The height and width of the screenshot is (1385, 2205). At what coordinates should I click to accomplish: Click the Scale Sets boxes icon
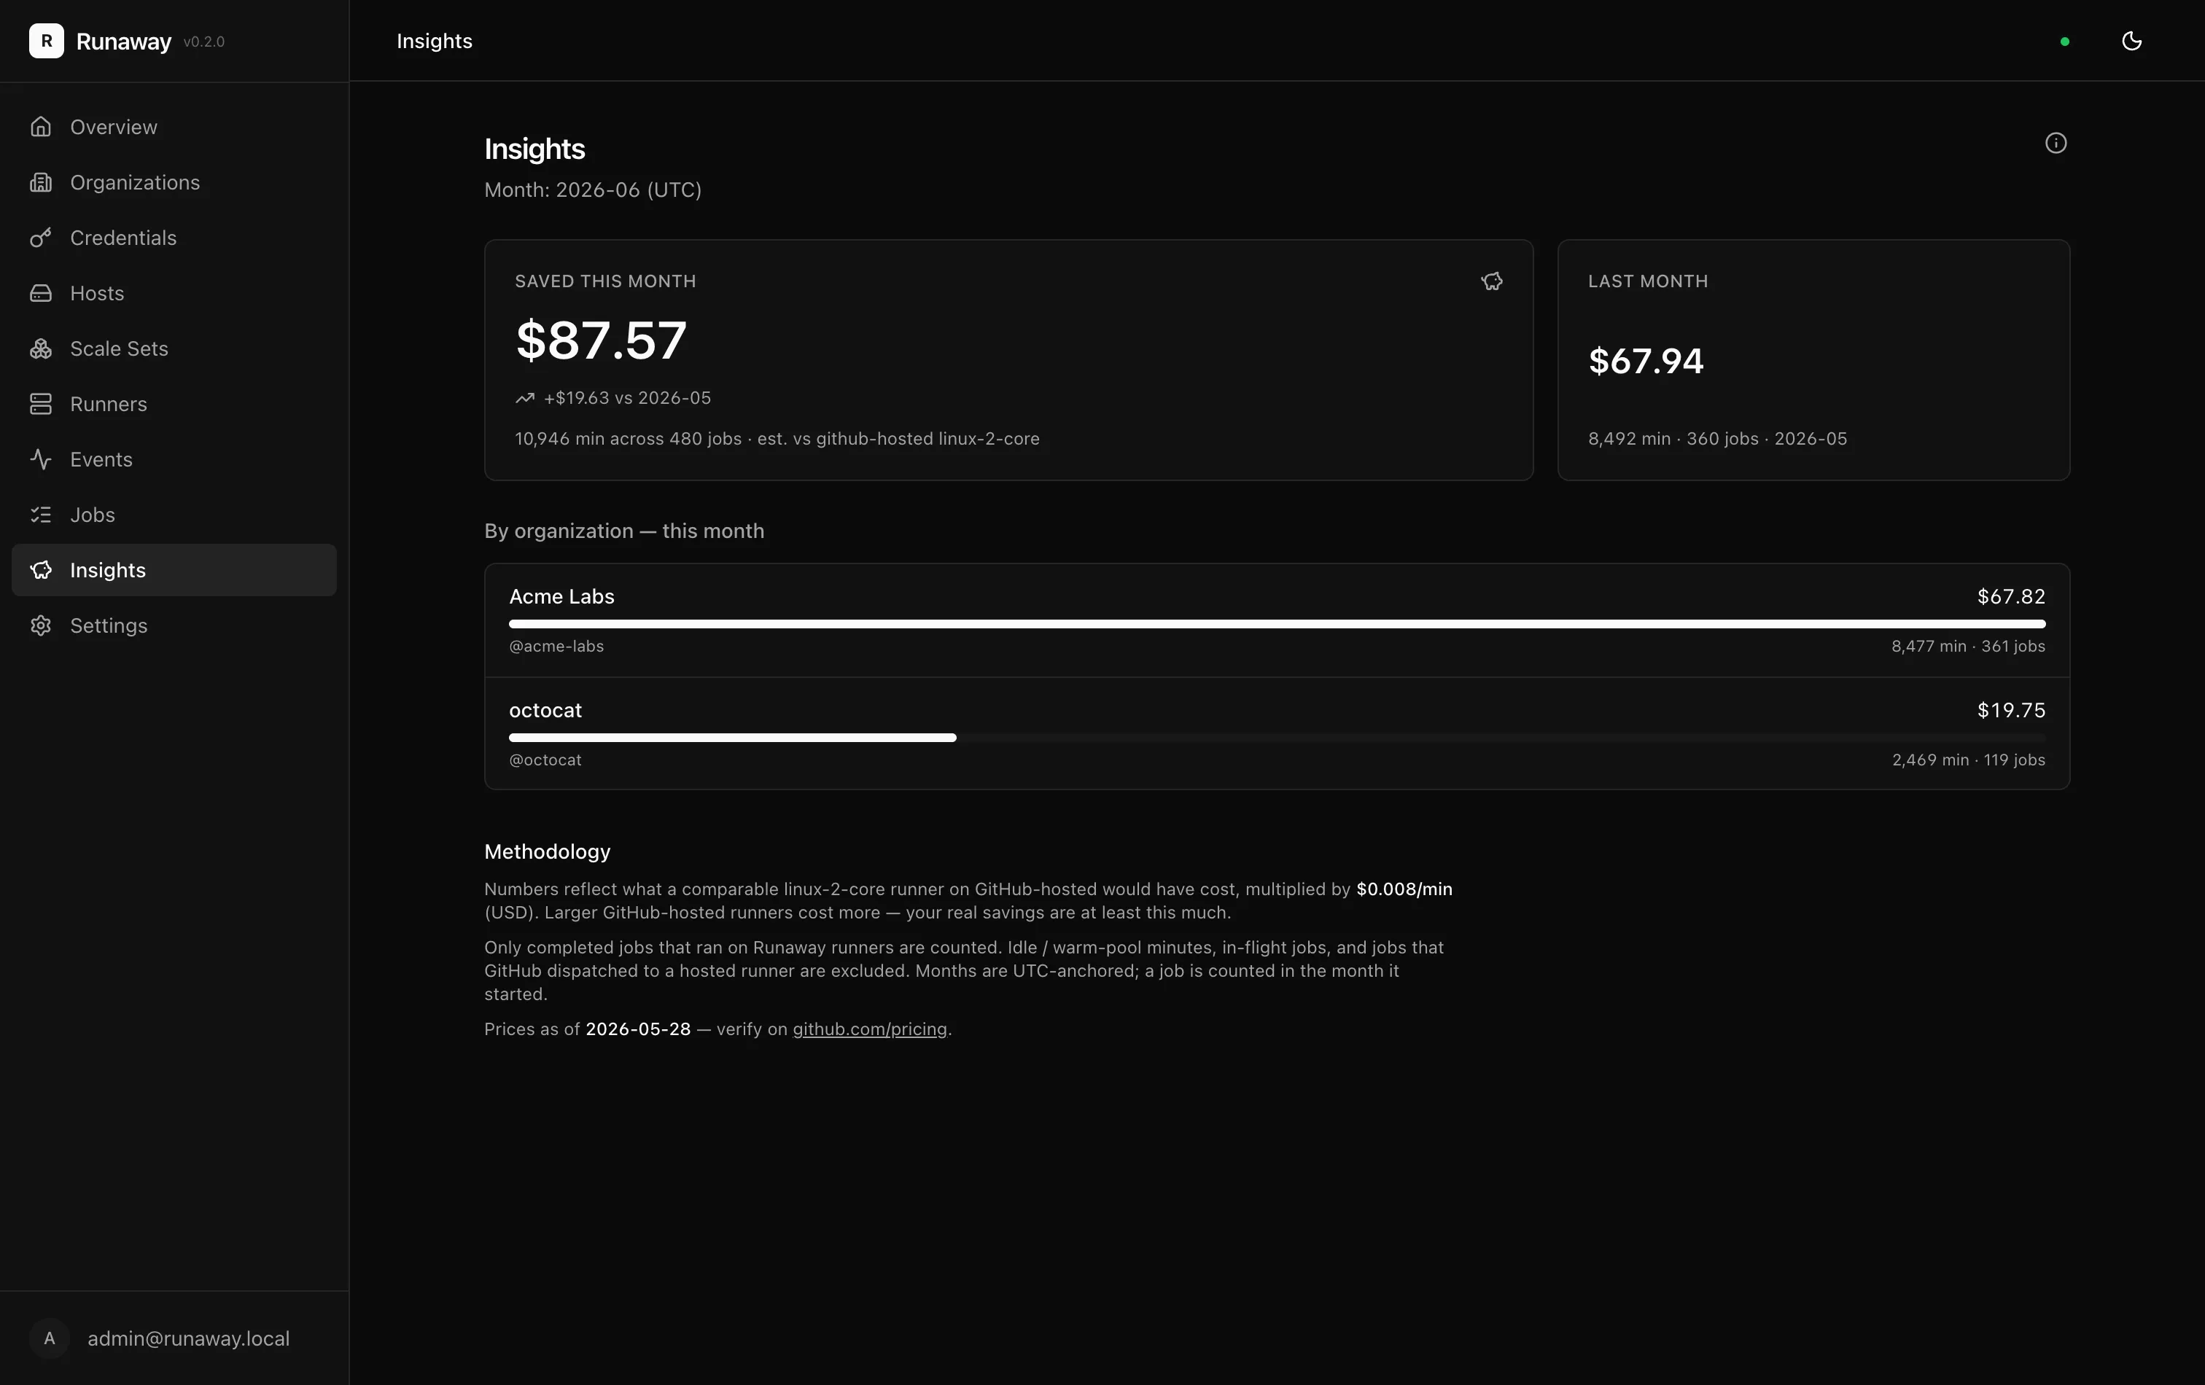[x=40, y=348]
